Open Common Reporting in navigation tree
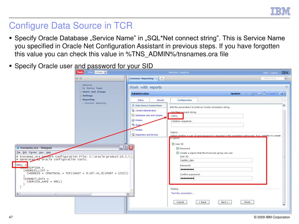Viewport: 299px width, 224px height. coord(95,103)
